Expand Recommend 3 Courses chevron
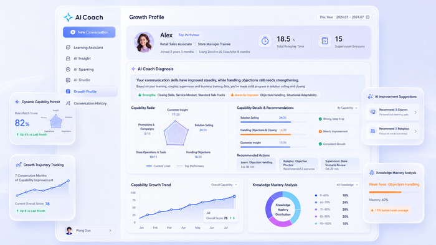436x245 pixels. tap(415, 112)
